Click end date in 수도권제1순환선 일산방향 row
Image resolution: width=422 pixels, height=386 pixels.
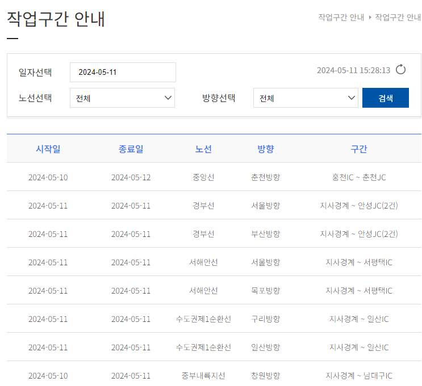pyautogui.click(x=131, y=347)
